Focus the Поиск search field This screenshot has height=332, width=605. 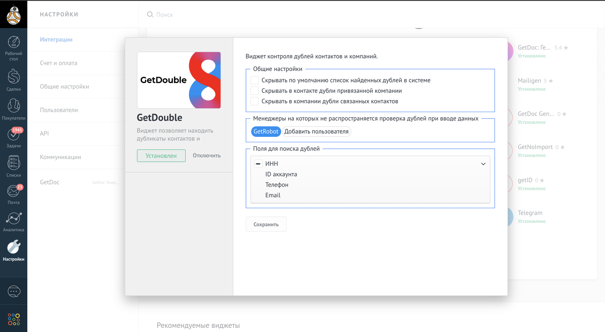tap(165, 14)
